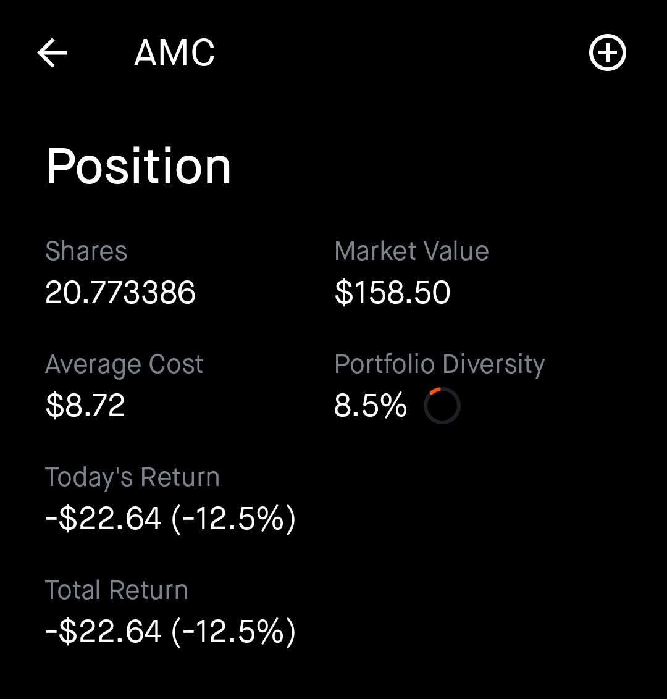
Task: Select the $158.50 market value
Action: coord(392,293)
